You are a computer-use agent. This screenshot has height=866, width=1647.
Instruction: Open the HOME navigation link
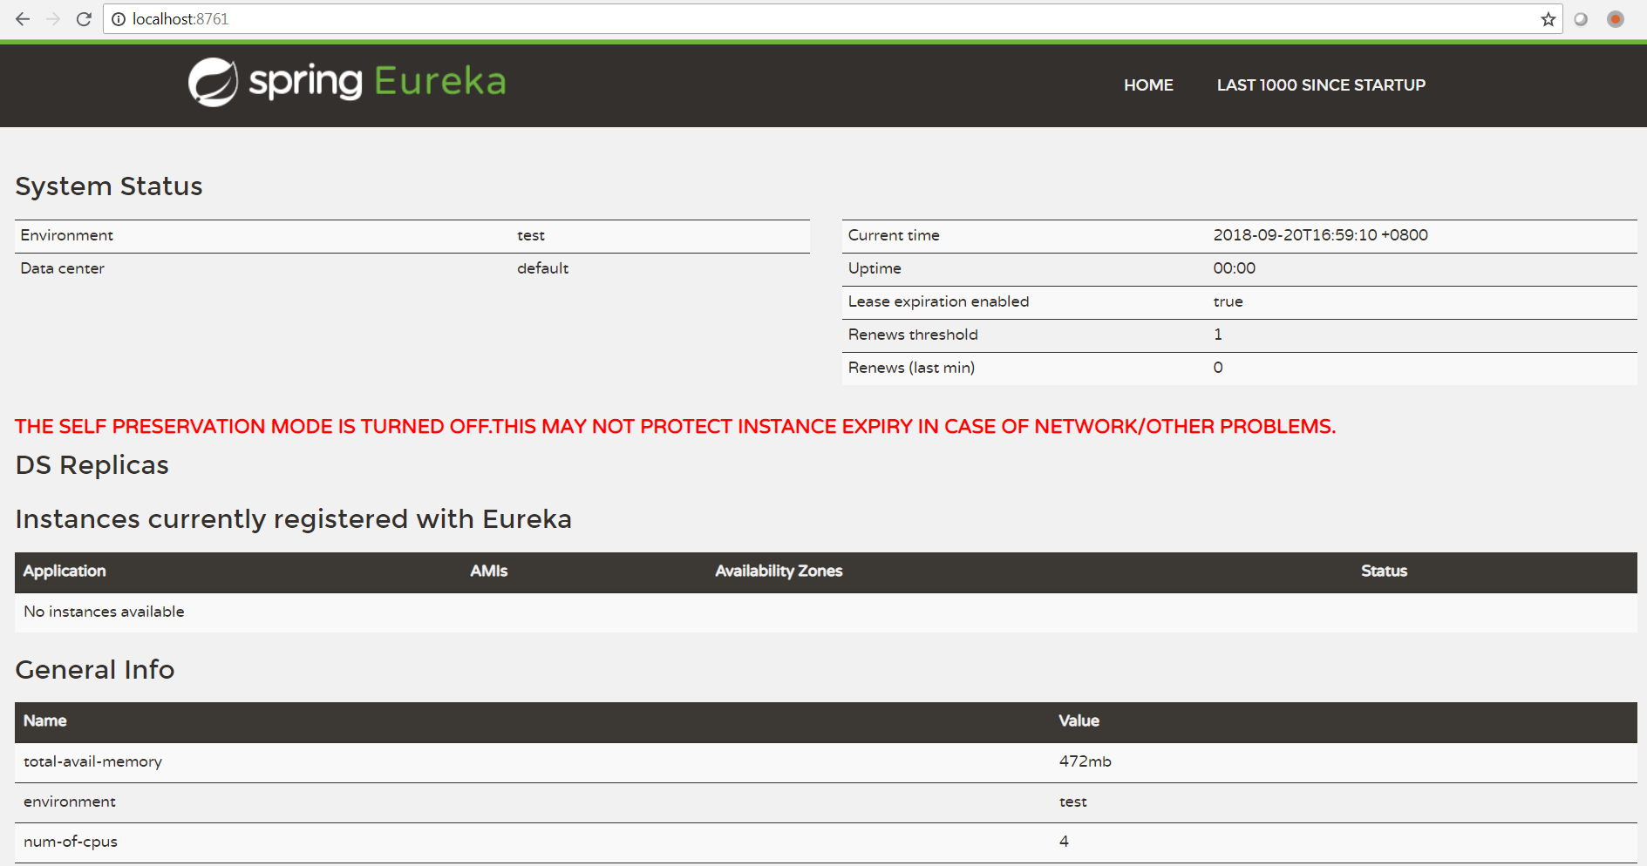(1148, 85)
